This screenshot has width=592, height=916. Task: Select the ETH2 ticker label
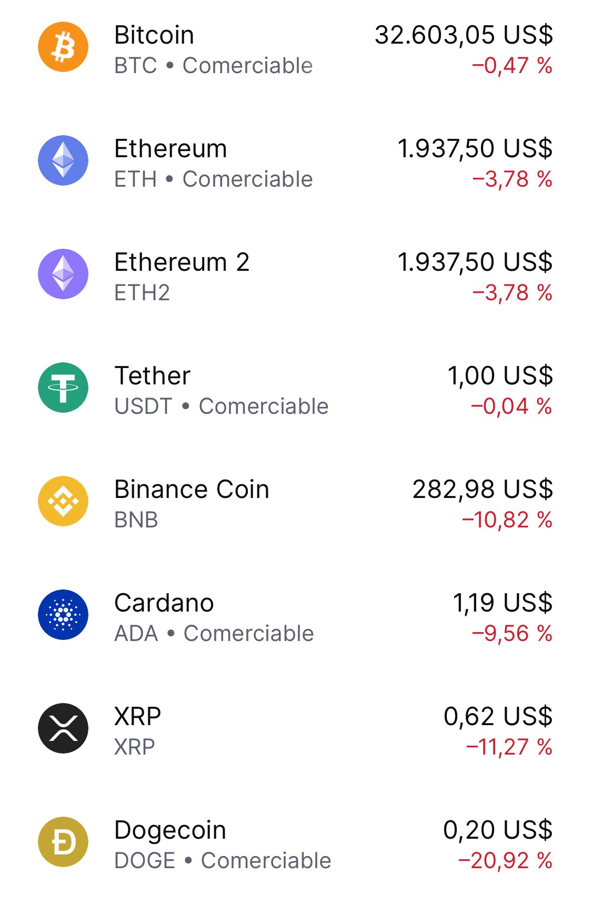click(142, 293)
